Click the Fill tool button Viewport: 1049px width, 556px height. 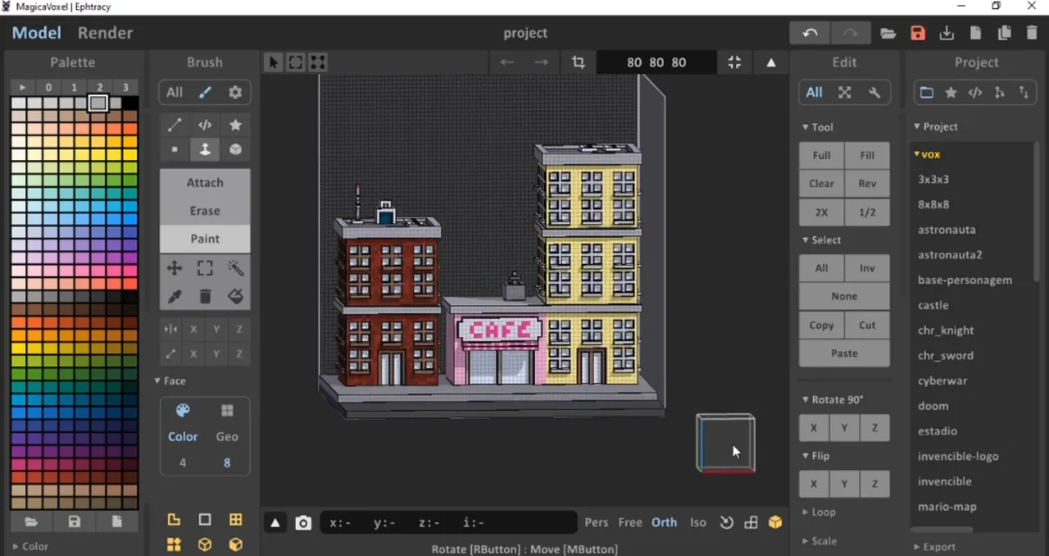pyautogui.click(x=867, y=155)
